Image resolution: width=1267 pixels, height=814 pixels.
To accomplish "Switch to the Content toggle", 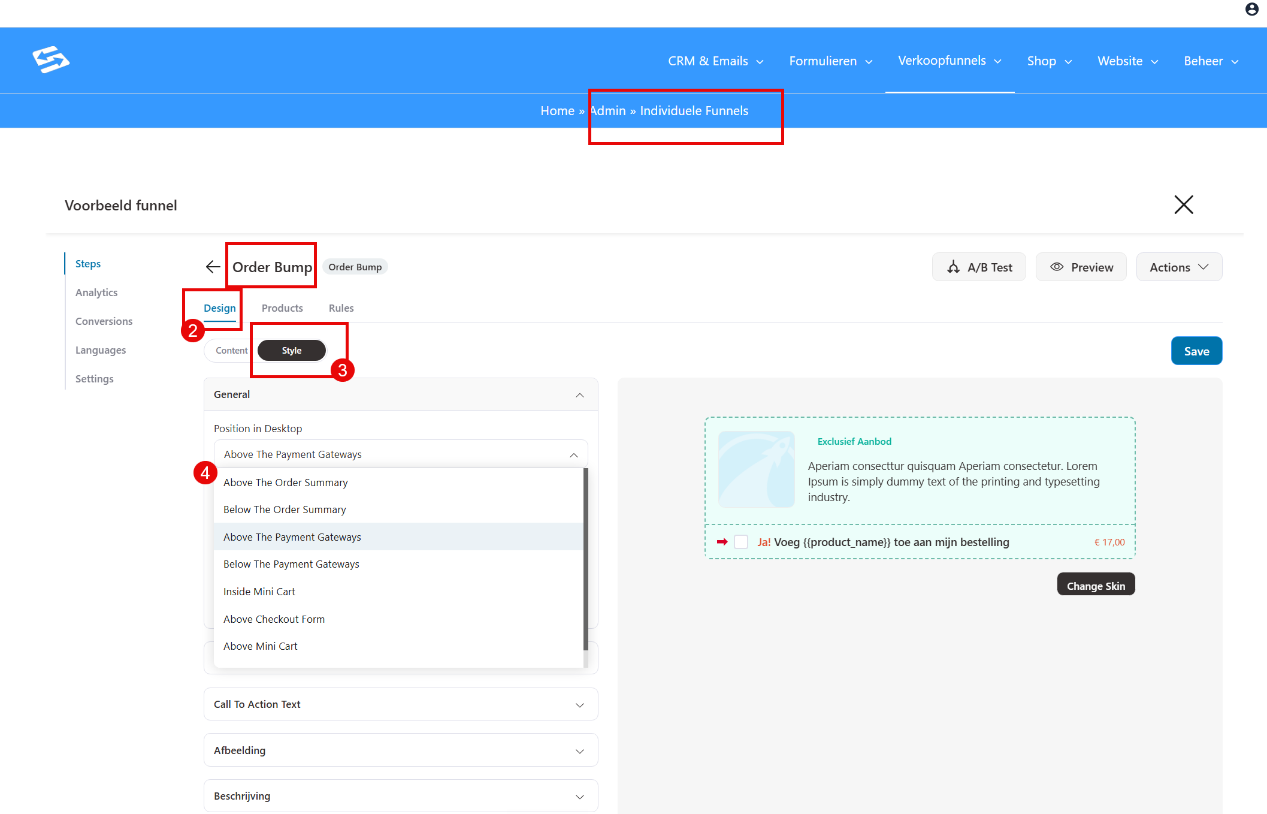I will pos(231,351).
